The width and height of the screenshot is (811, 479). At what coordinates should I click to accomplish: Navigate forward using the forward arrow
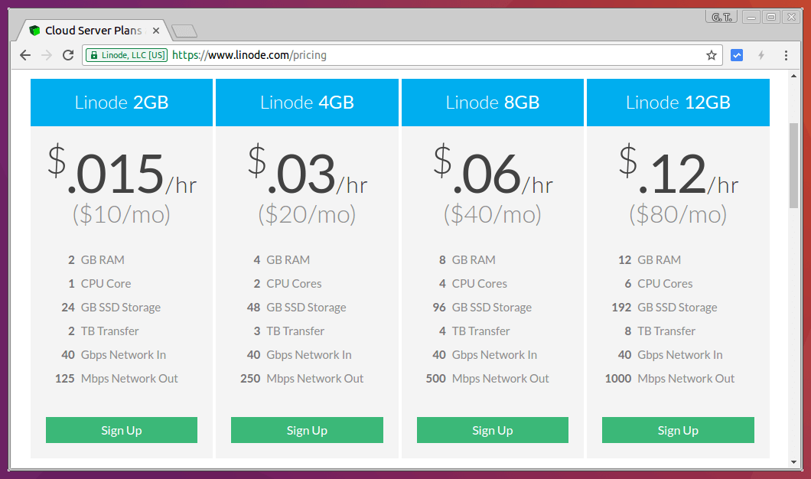[x=46, y=54]
